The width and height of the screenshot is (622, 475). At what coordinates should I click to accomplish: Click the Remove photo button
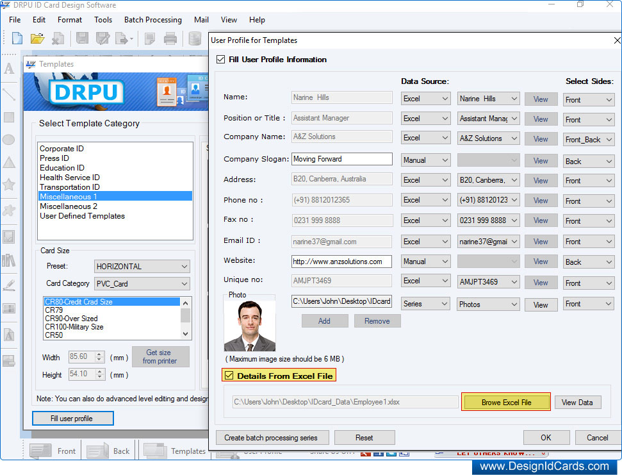377,321
